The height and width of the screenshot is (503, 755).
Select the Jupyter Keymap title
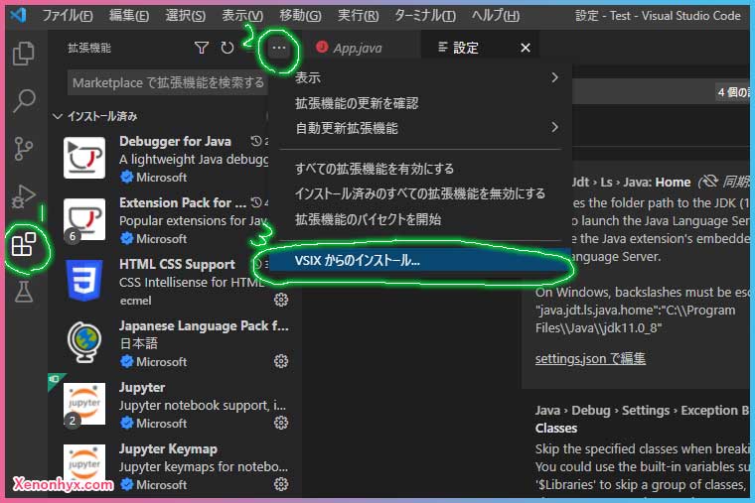168,448
